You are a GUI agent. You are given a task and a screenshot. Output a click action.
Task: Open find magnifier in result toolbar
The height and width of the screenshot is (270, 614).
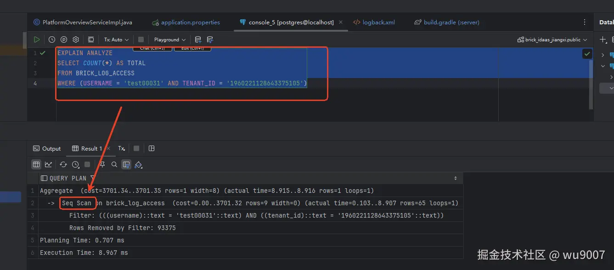pos(114,164)
